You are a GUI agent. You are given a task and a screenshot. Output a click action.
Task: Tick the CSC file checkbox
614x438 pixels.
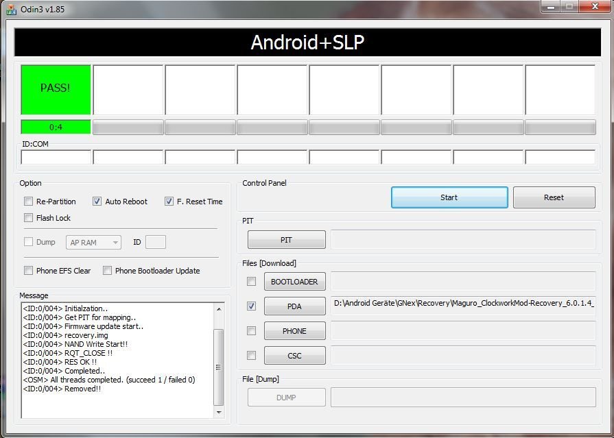click(x=251, y=356)
